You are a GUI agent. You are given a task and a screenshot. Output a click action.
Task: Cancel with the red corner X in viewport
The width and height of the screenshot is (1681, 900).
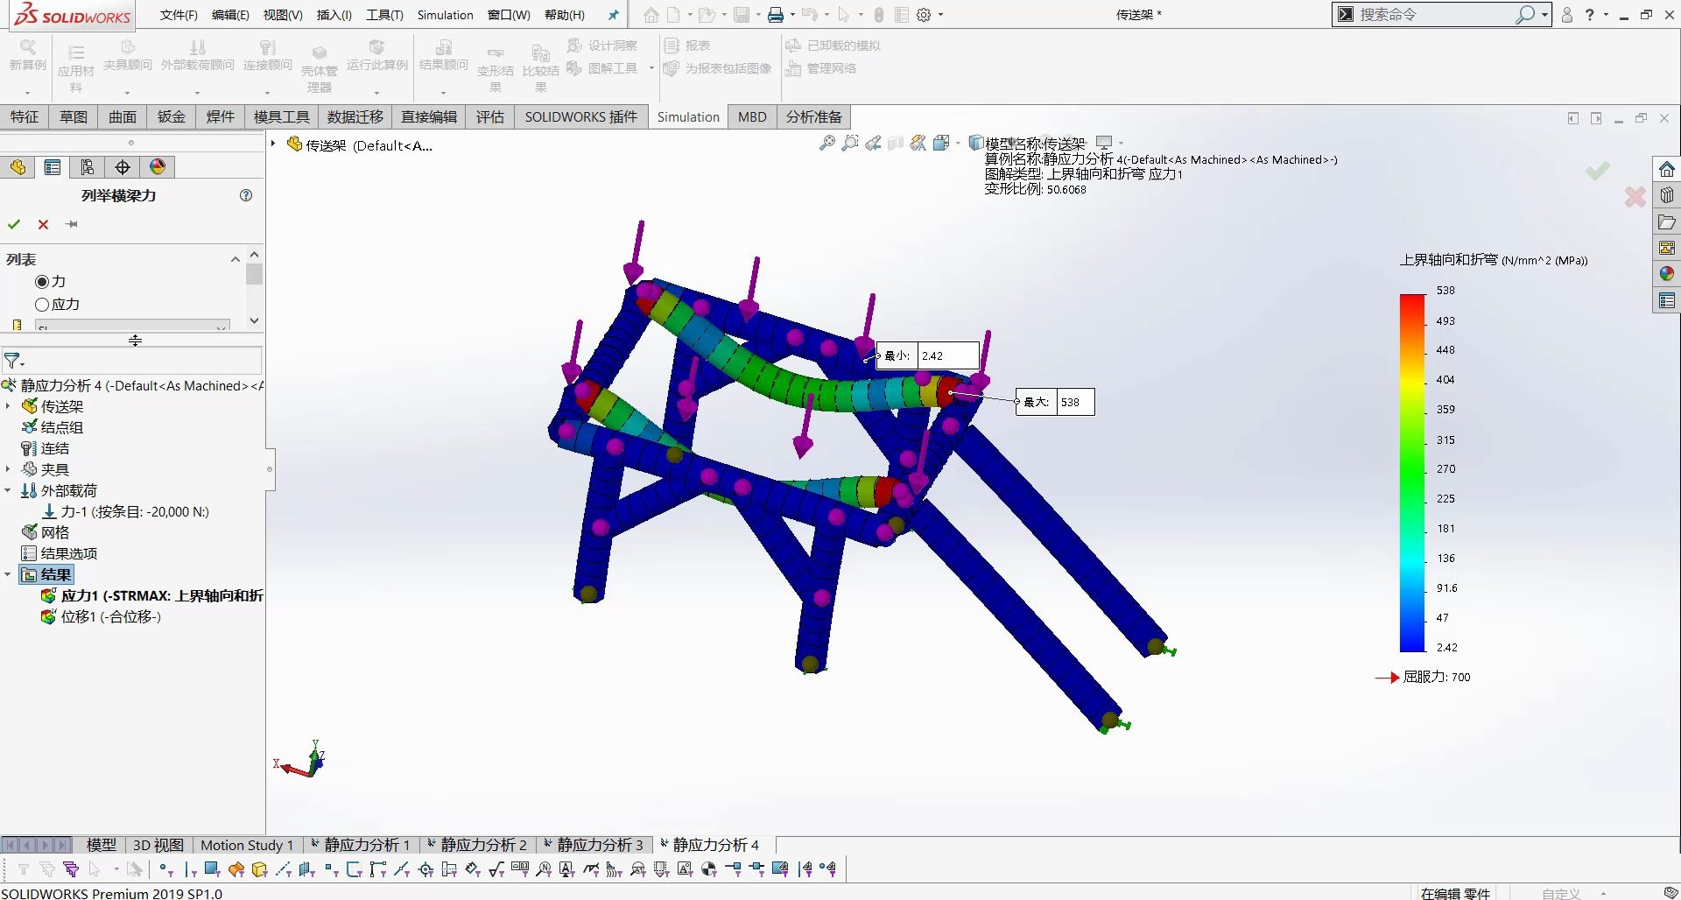(x=1635, y=197)
